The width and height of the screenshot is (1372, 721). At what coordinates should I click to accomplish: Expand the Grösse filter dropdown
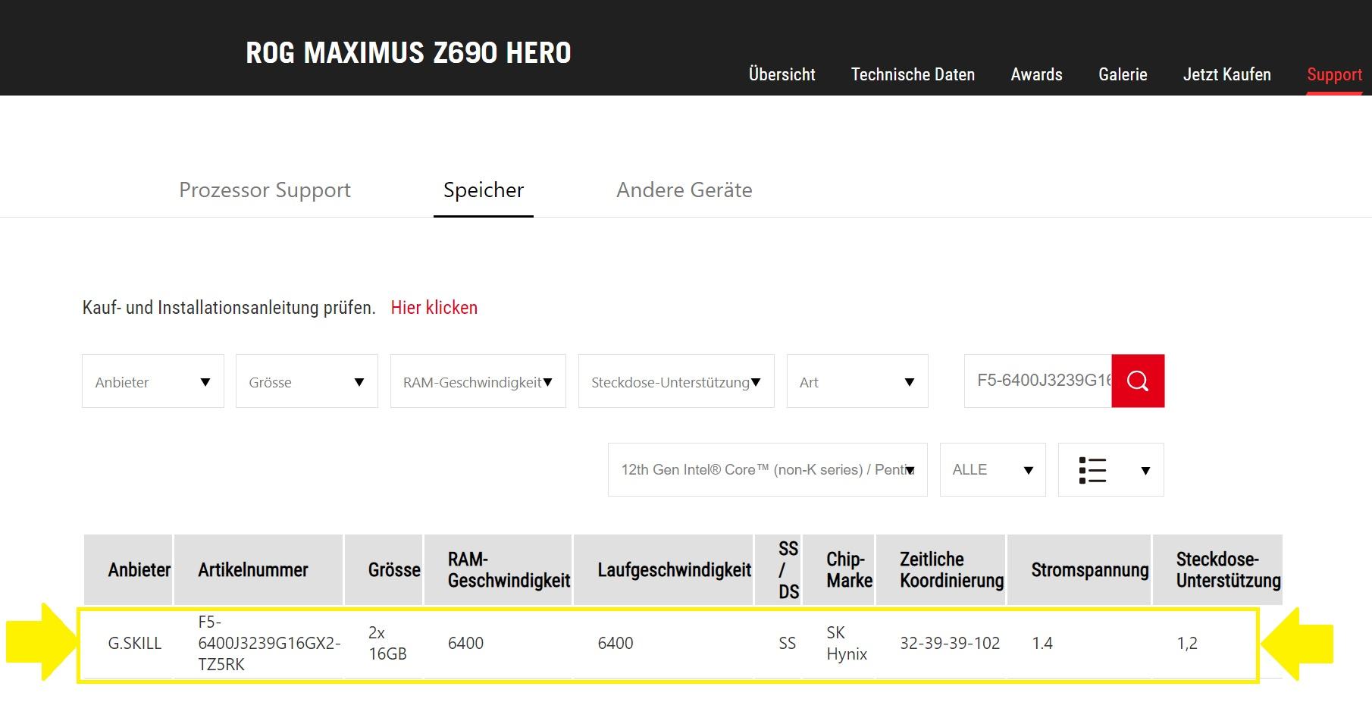[x=307, y=381]
